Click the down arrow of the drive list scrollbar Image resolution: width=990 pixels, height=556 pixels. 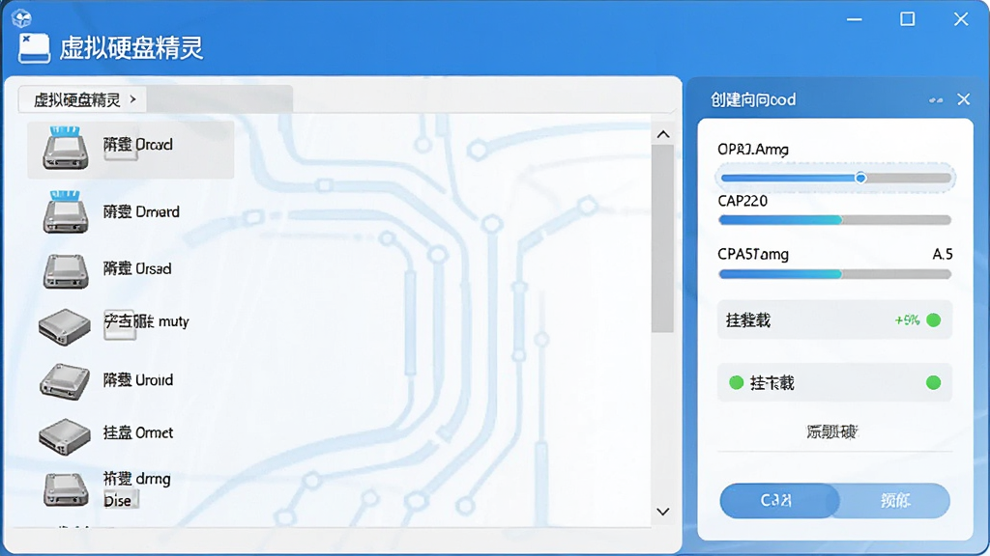click(663, 512)
